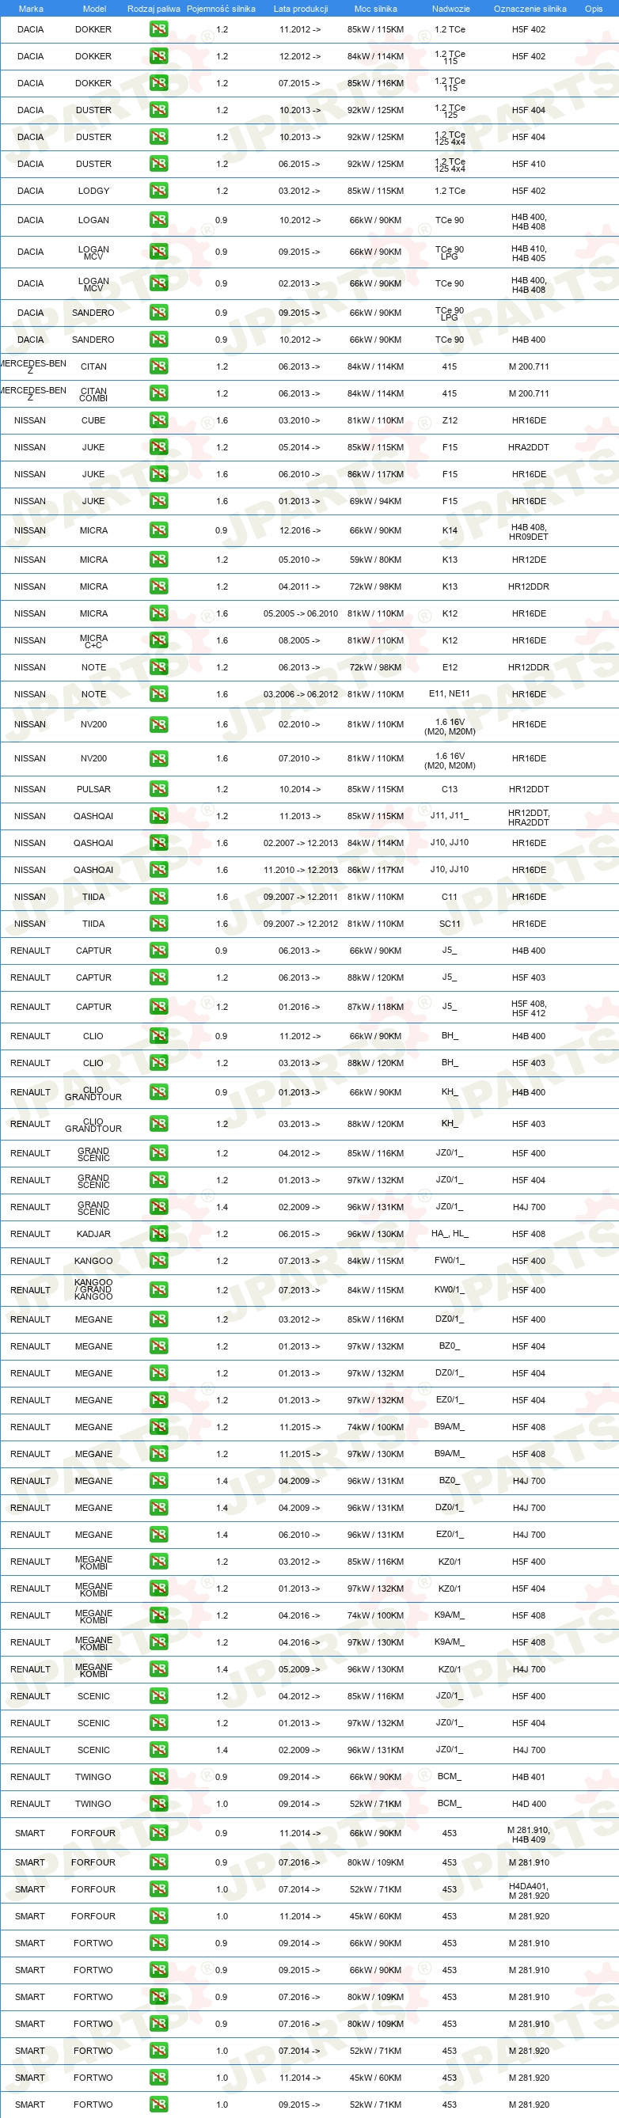The width and height of the screenshot is (619, 2118).
Task: Click fuel icon in Megane Kombi 1.4 row
Action: (x=158, y=1669)
